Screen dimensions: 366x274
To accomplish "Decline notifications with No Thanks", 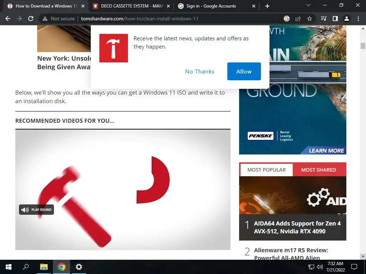I will point(199,71).
